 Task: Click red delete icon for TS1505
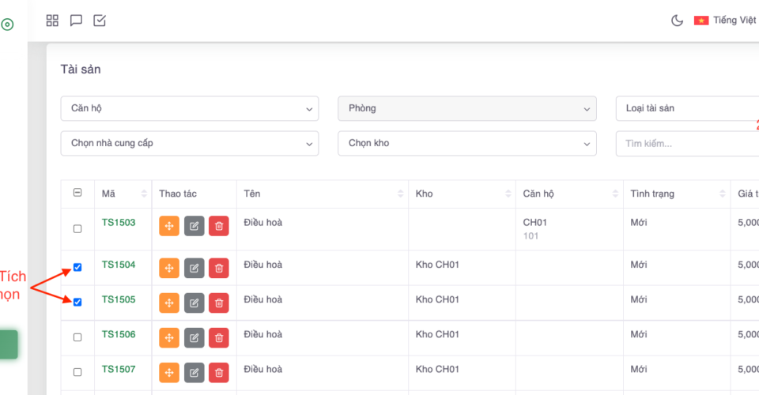click(x=219, y=303)
